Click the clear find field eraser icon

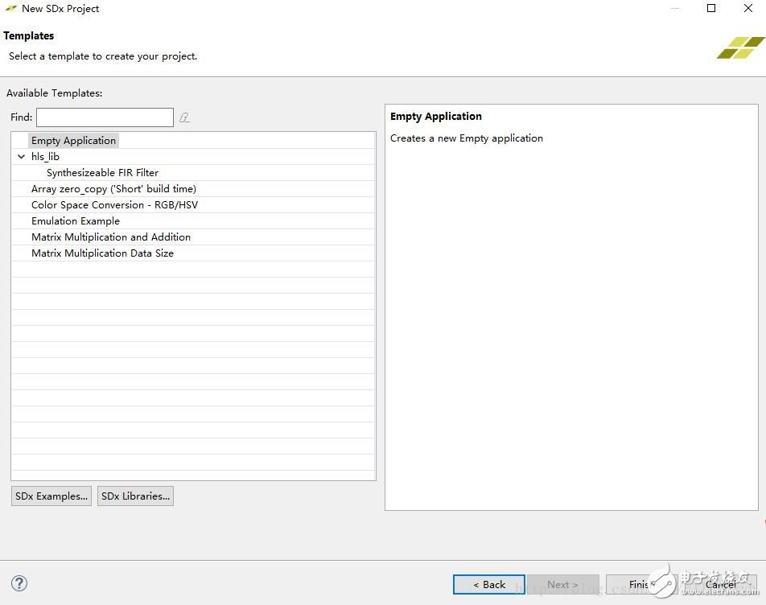184,117
